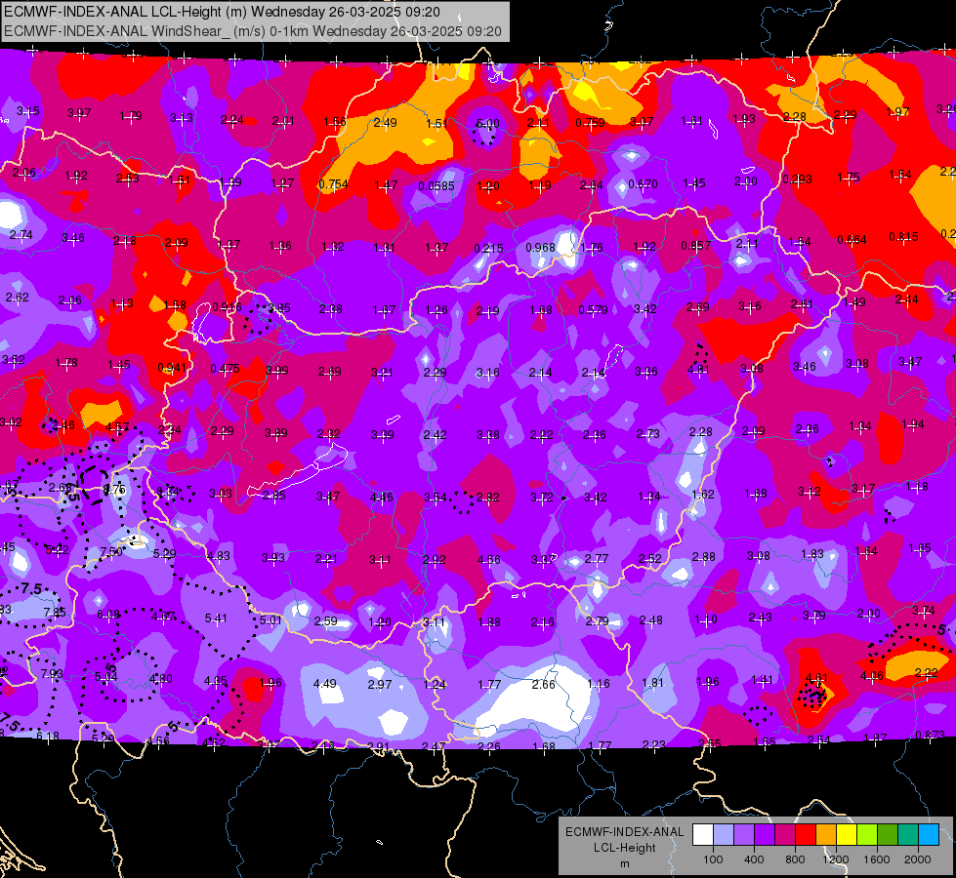Viewport: 956px width, 878px height.
Task: Click the '1200' legend scale label
Action: 835,859
